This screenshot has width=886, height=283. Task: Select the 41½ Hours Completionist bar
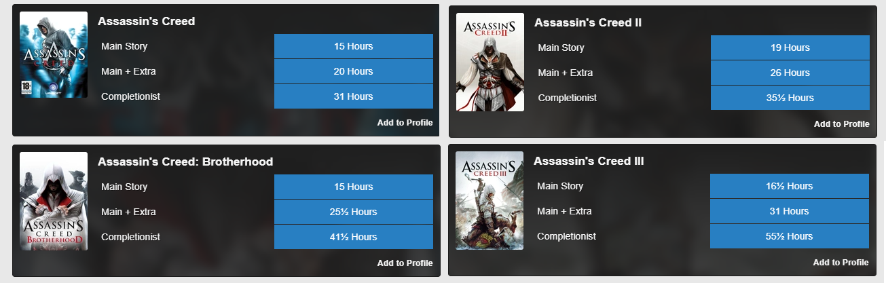pos(353,237)
